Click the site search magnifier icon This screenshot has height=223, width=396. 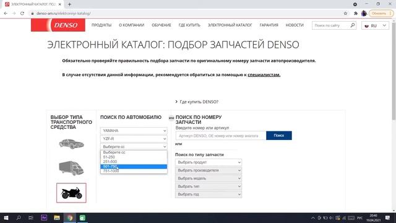point(353,25)
